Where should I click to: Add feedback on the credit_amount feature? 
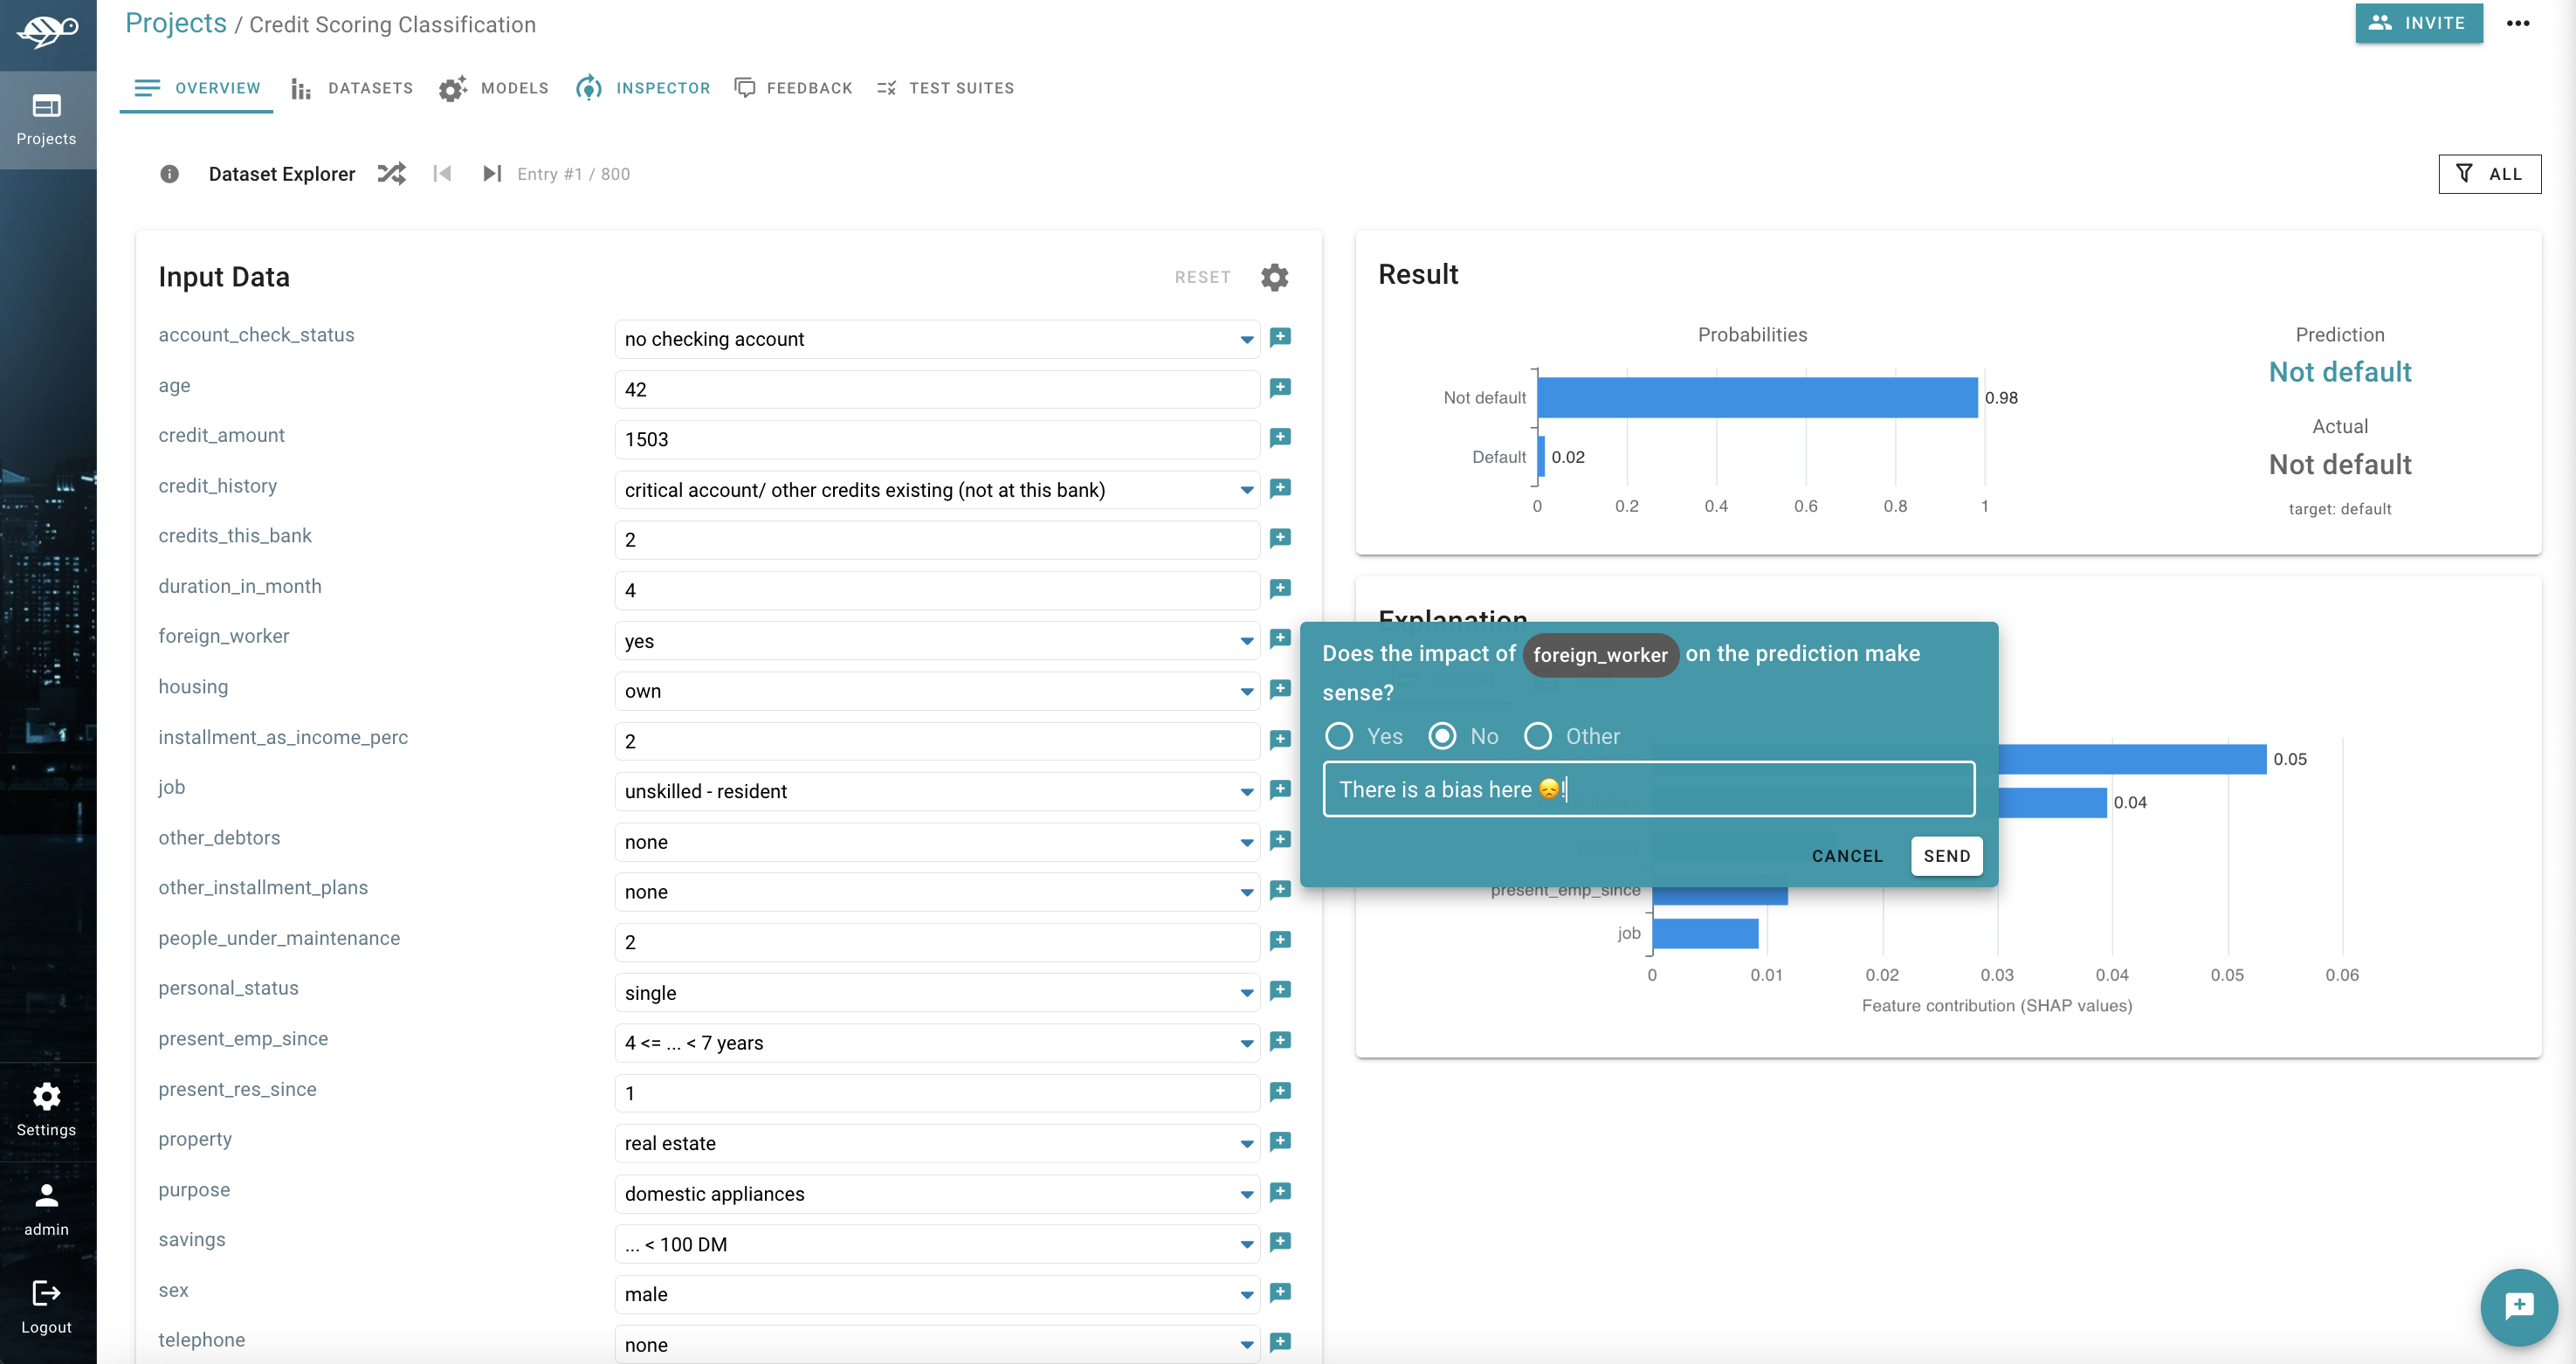(1280, 438)
